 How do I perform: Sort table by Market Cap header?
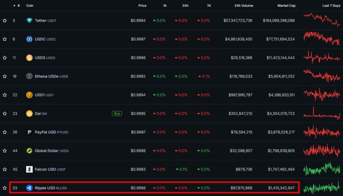point(286,6)
